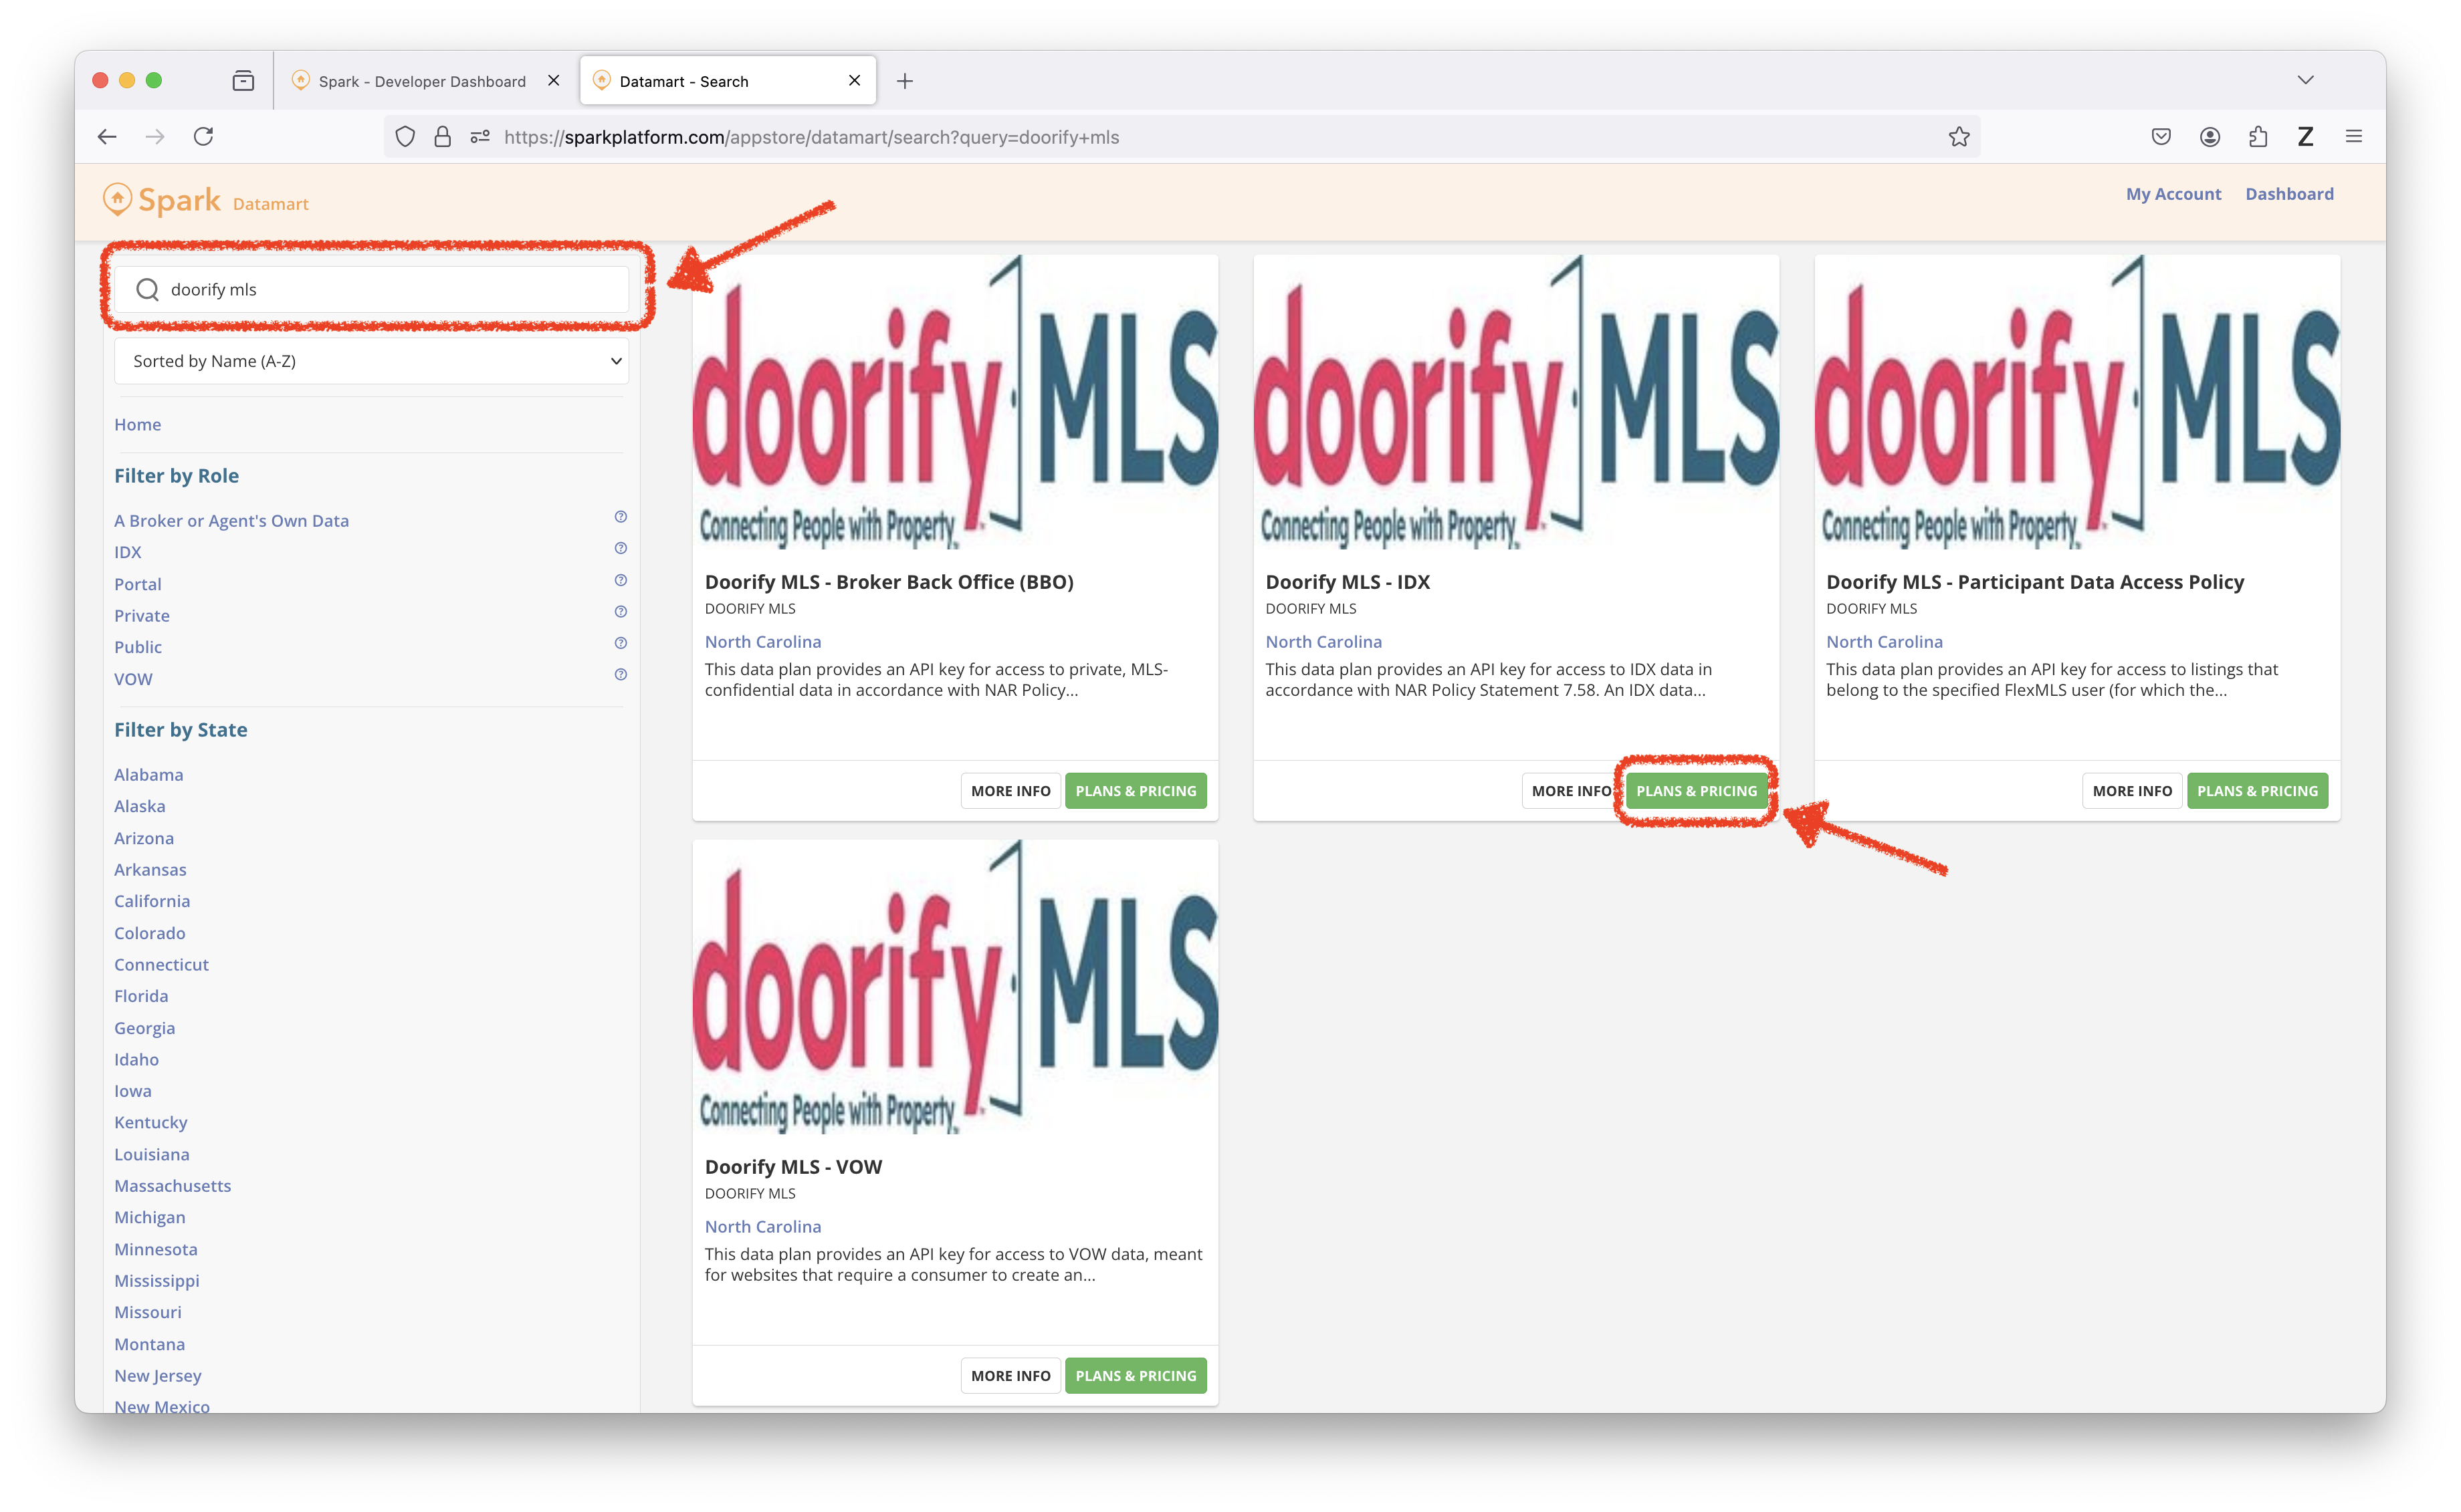Click MORE INFO on Doorify MLS - VOW card
This screenshot has width=2461, height=1512.
[x=1010, y=1376]
